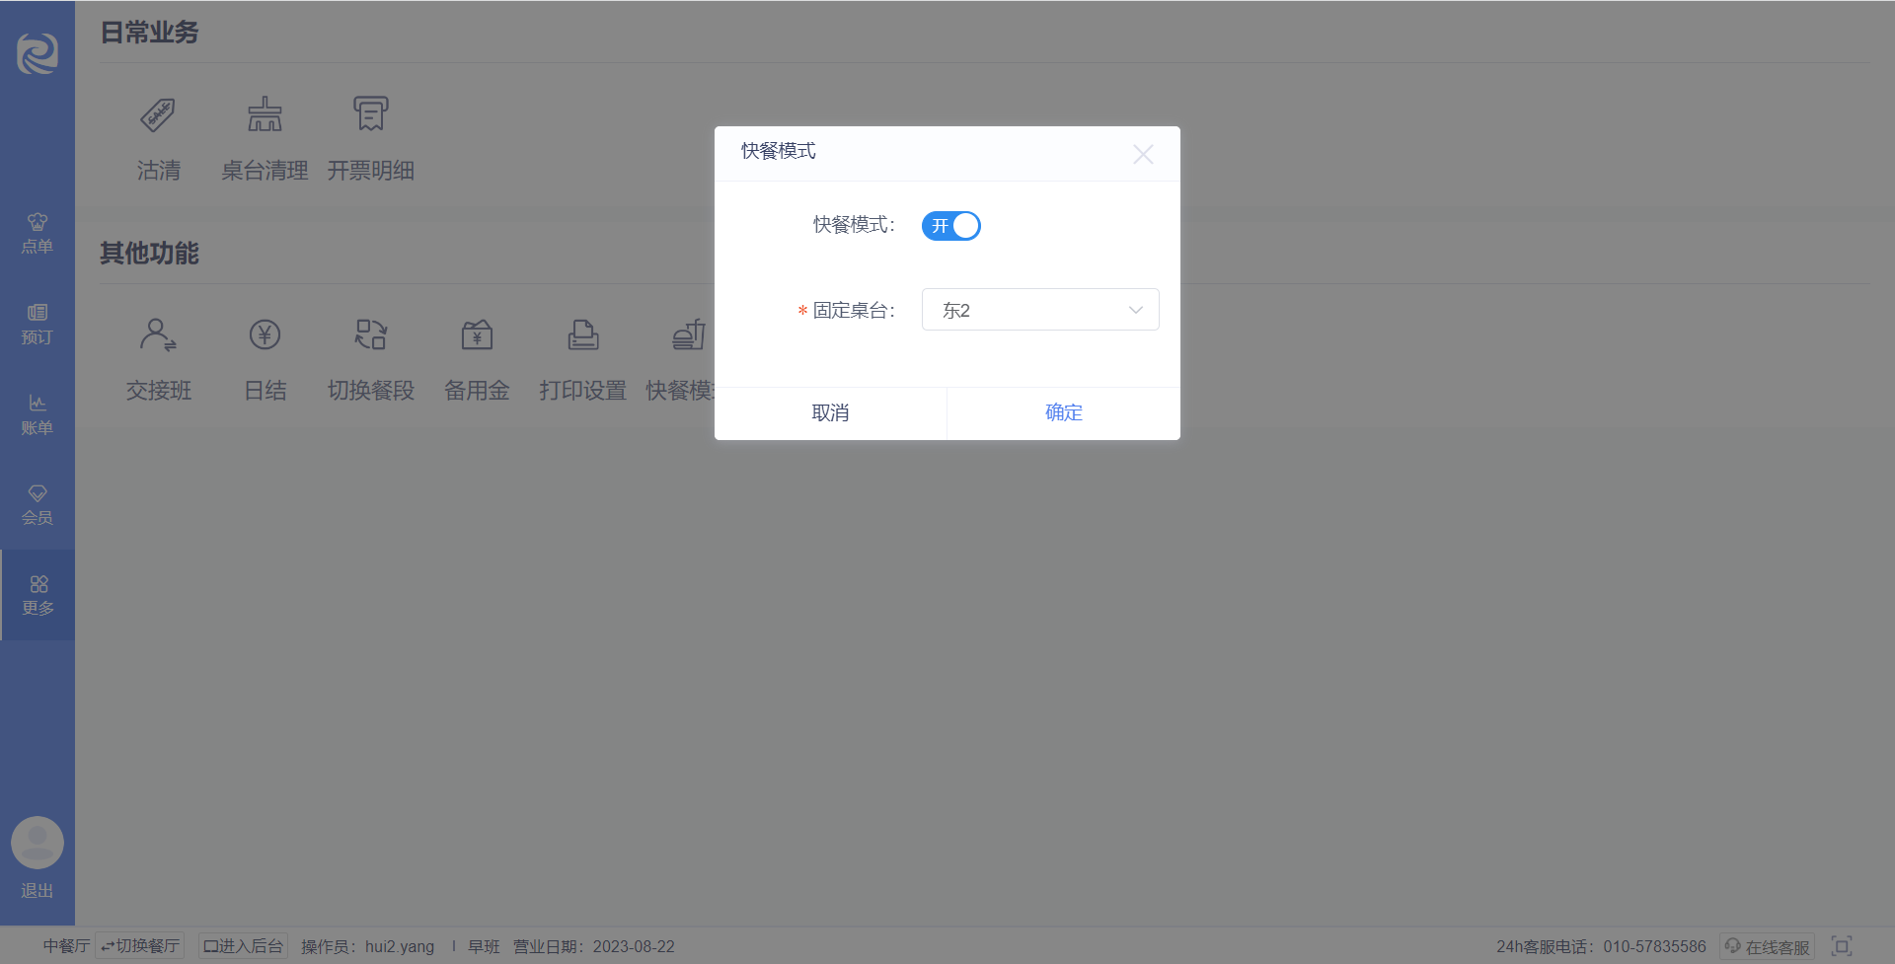Viewport: 1895px width, 964px height.
Task: Click 进入后台 in the status bar
Action: (243, 946)
